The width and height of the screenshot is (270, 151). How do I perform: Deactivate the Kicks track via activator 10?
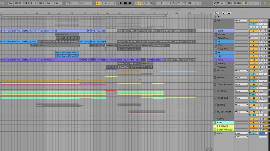pos(254,60)
